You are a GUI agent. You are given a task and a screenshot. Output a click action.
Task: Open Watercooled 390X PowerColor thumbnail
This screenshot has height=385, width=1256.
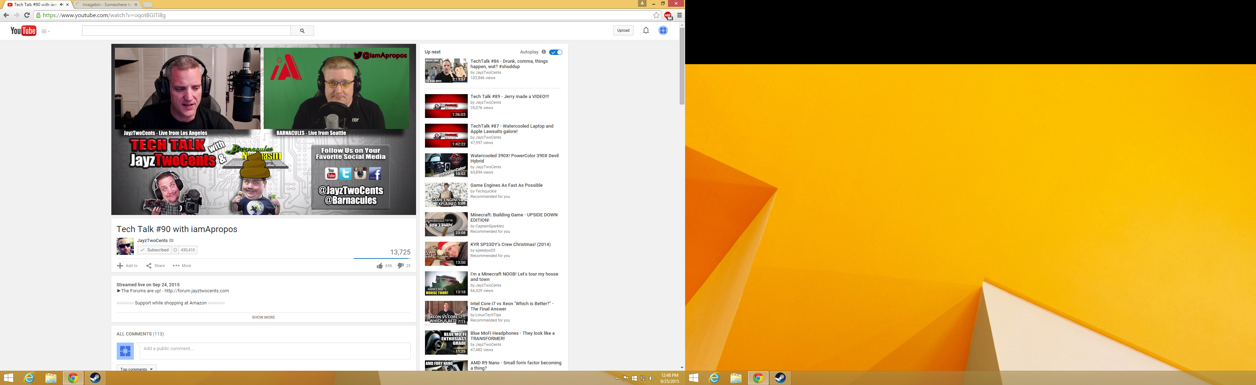[446, 165]
